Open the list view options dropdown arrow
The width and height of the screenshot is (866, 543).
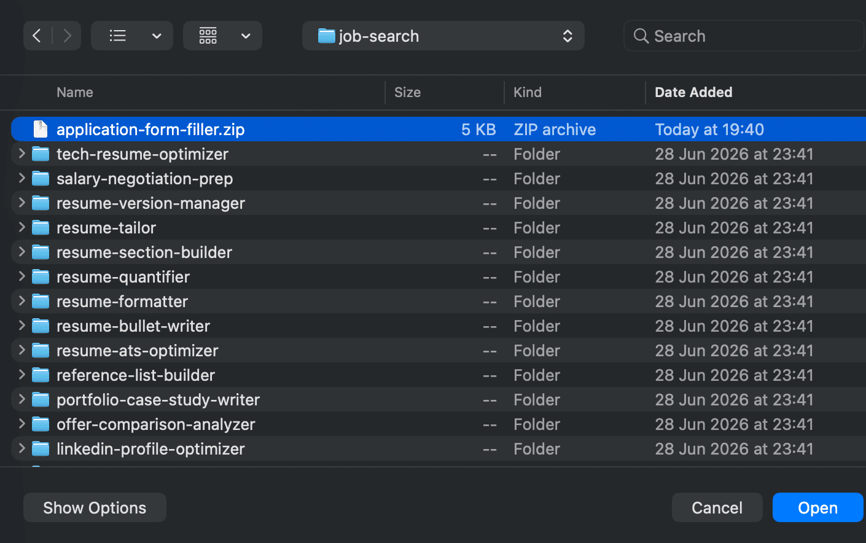coord(157,36)
